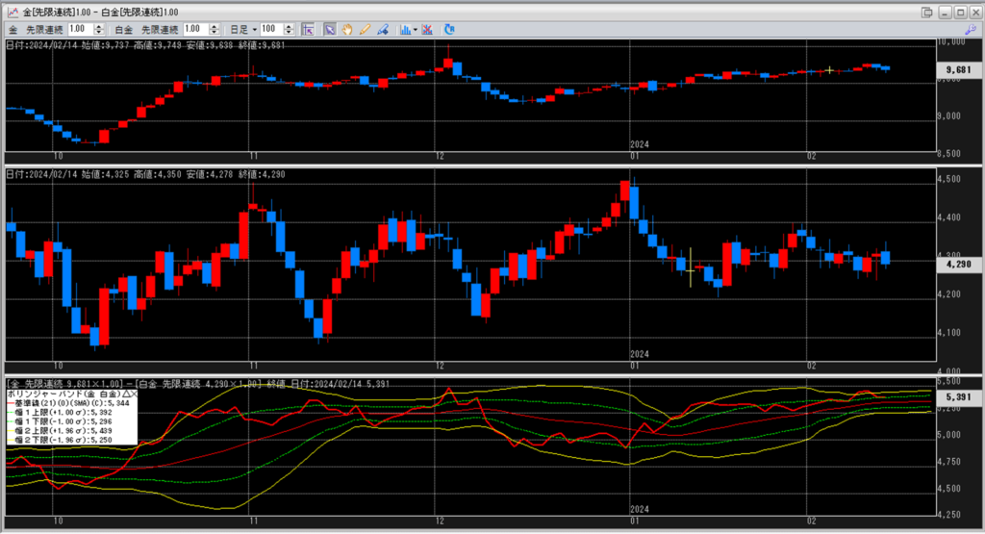985x534 pixels.
Task: Open the bar chart indicator icon
Action: coord(405,29)
